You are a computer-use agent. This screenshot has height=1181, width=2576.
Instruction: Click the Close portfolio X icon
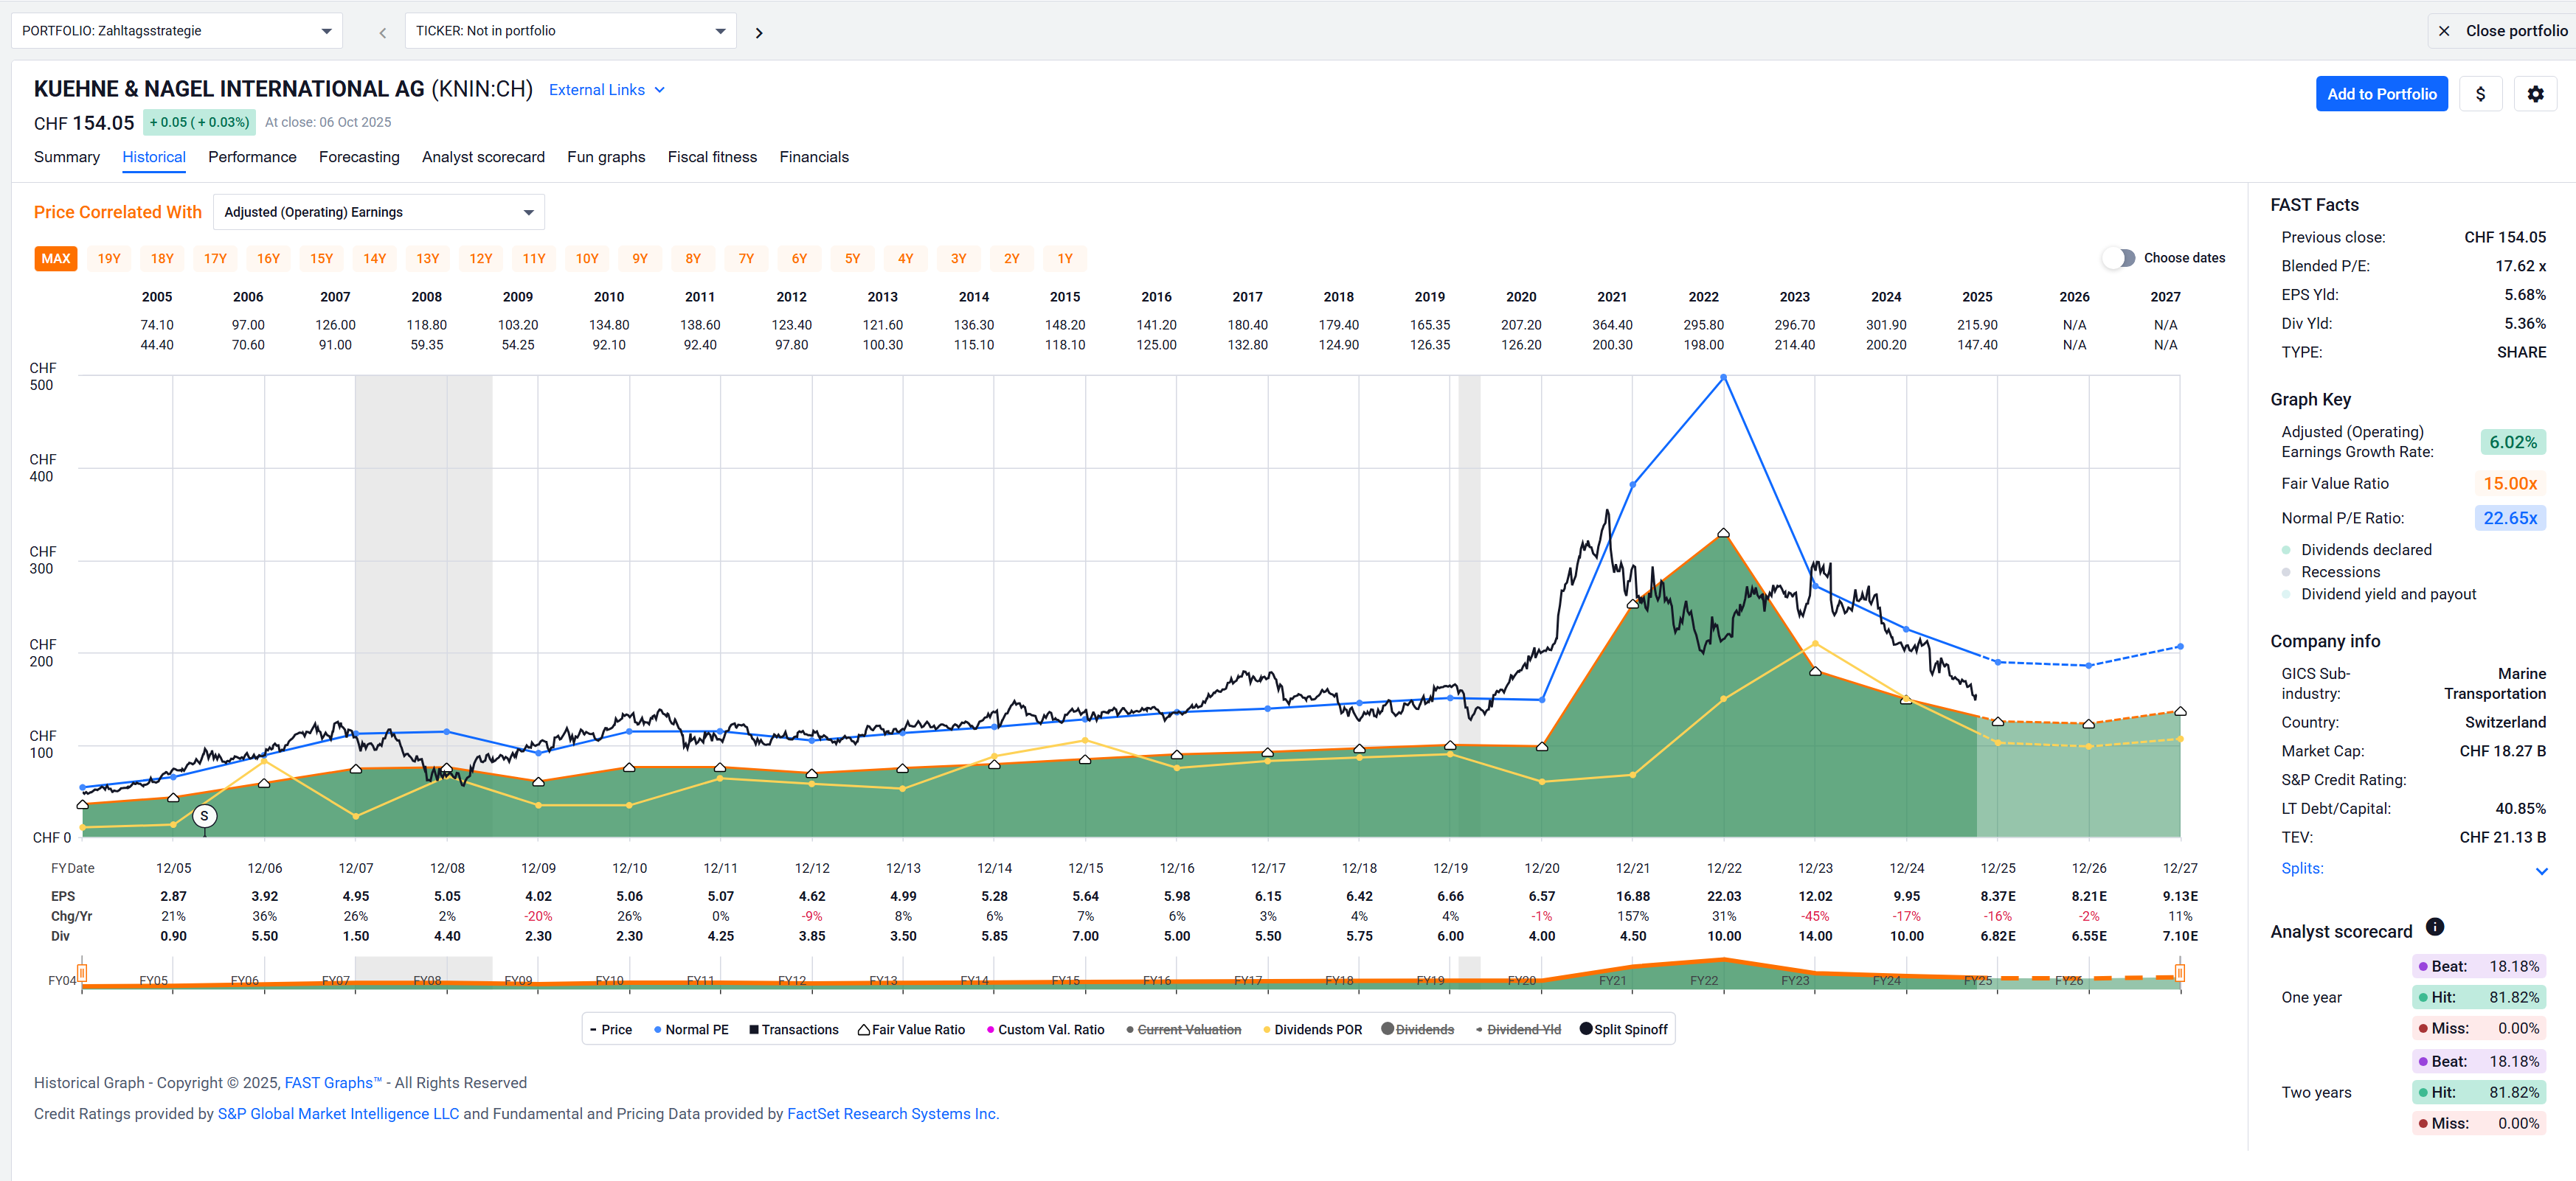pos(2443,31)
